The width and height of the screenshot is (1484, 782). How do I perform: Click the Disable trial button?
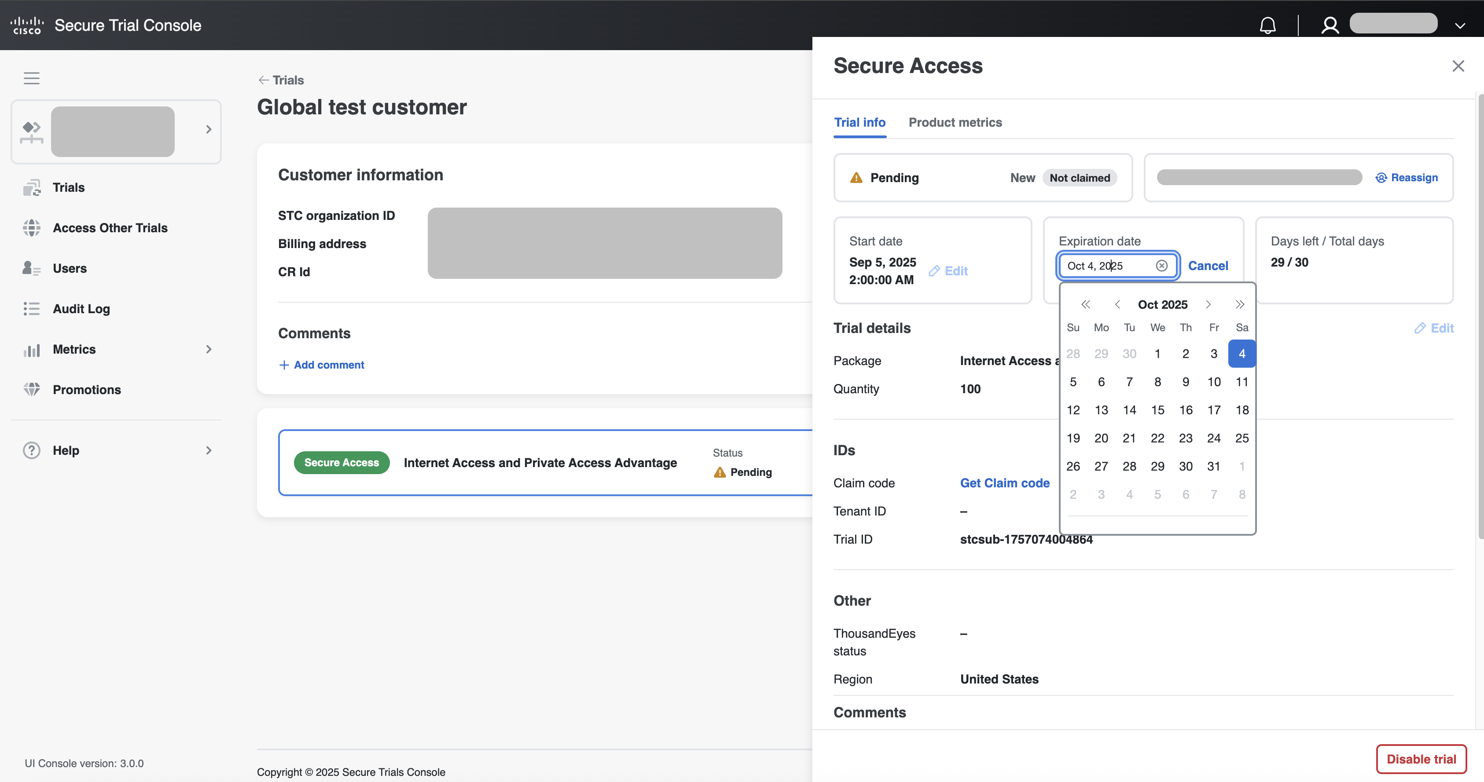(1421, 759)
